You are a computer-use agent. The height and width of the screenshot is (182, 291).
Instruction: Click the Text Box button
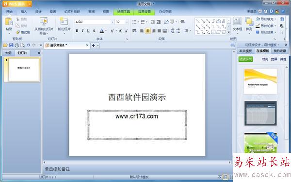237,26
